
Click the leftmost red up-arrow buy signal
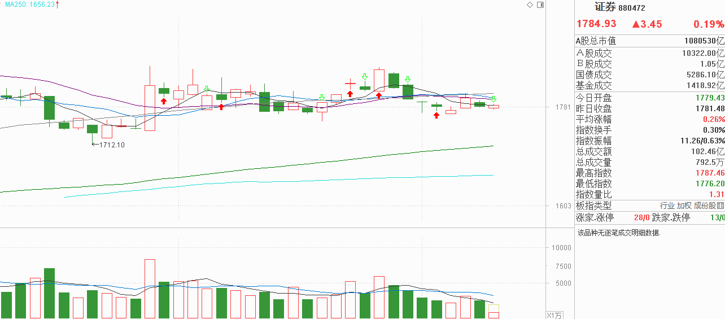coord(164,101)
